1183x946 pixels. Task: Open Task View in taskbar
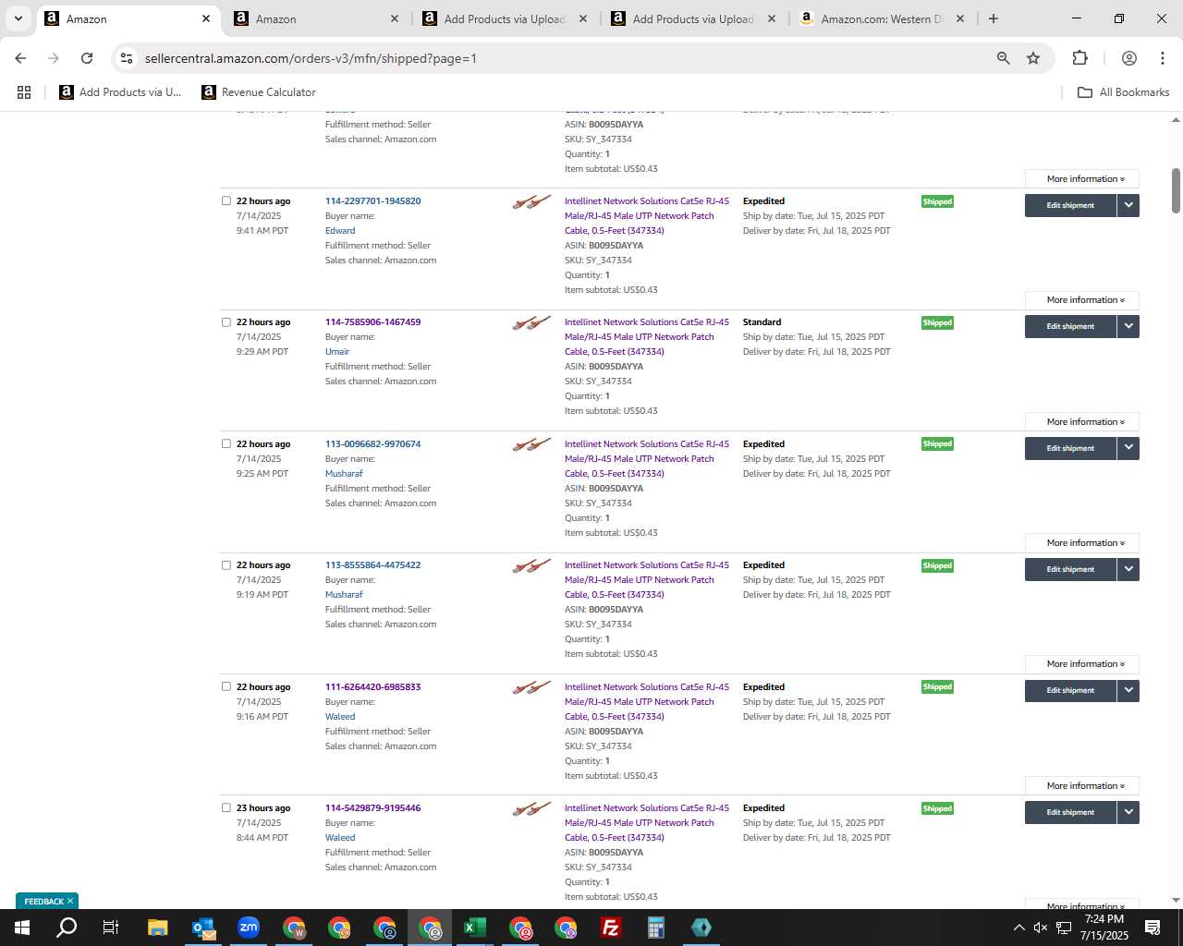(111, 928)
